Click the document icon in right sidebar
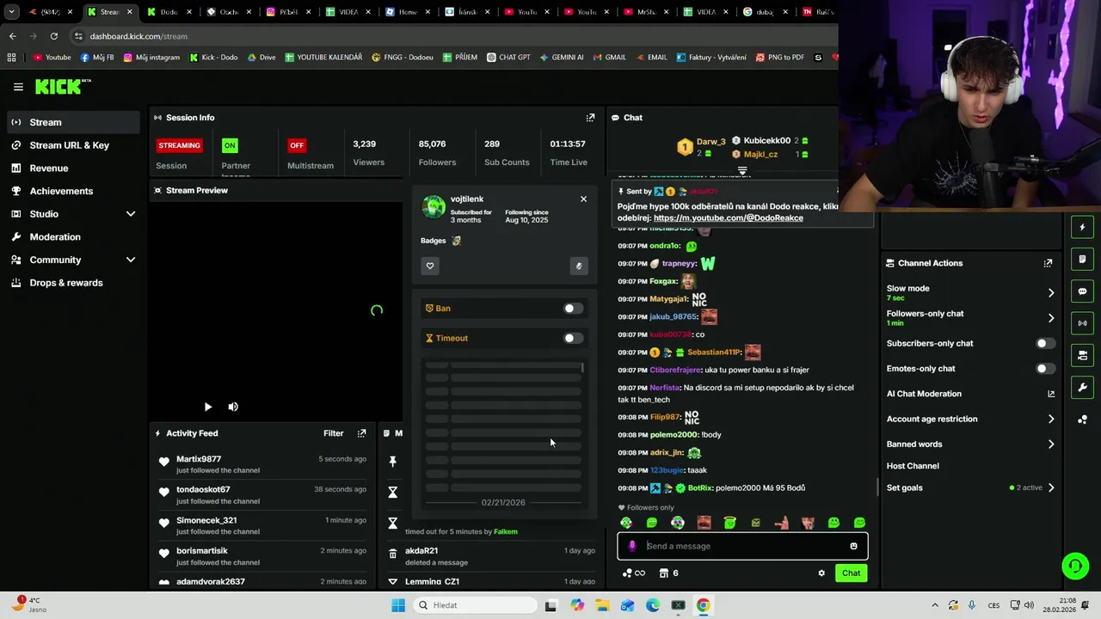The height and width of the screenshot is (619, 1101). tap(1083, 259)
